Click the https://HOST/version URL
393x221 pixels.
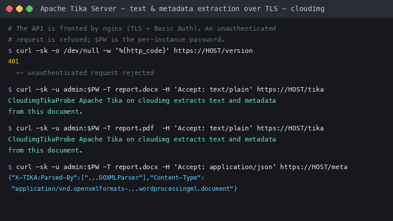click(x=213, y=50)
